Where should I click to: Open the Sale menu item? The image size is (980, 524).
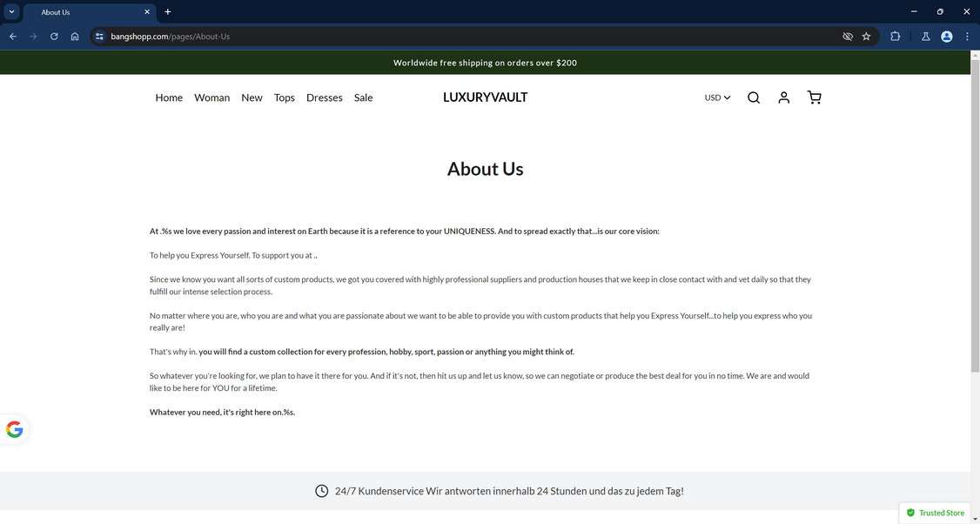pos(363,97)
